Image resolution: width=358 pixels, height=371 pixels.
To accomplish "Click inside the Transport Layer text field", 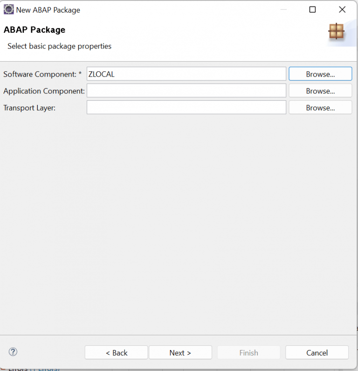I will 186,107.
